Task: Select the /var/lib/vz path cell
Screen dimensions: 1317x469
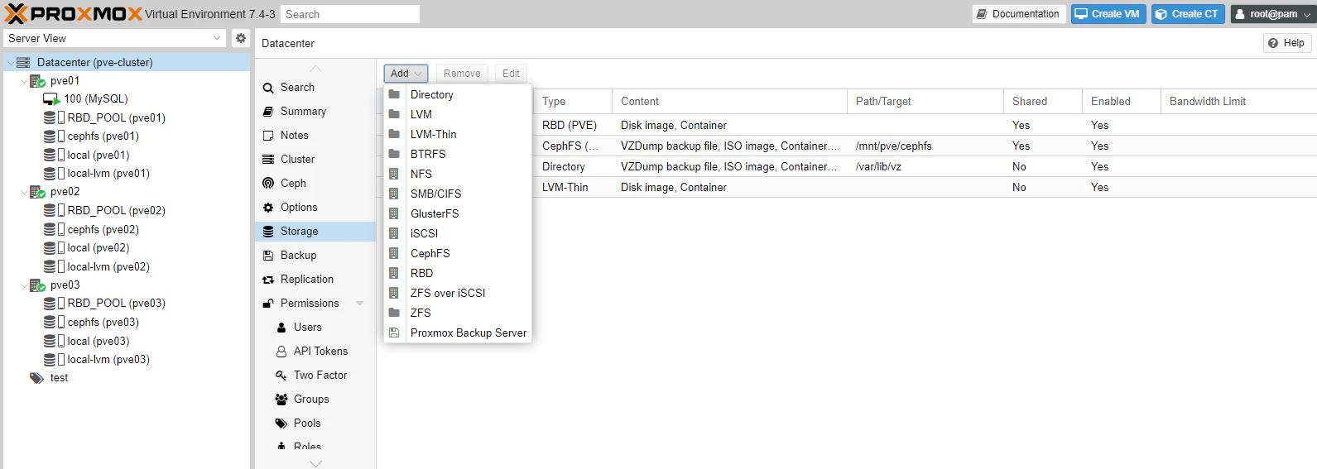Action: click(x=925, y=166)
